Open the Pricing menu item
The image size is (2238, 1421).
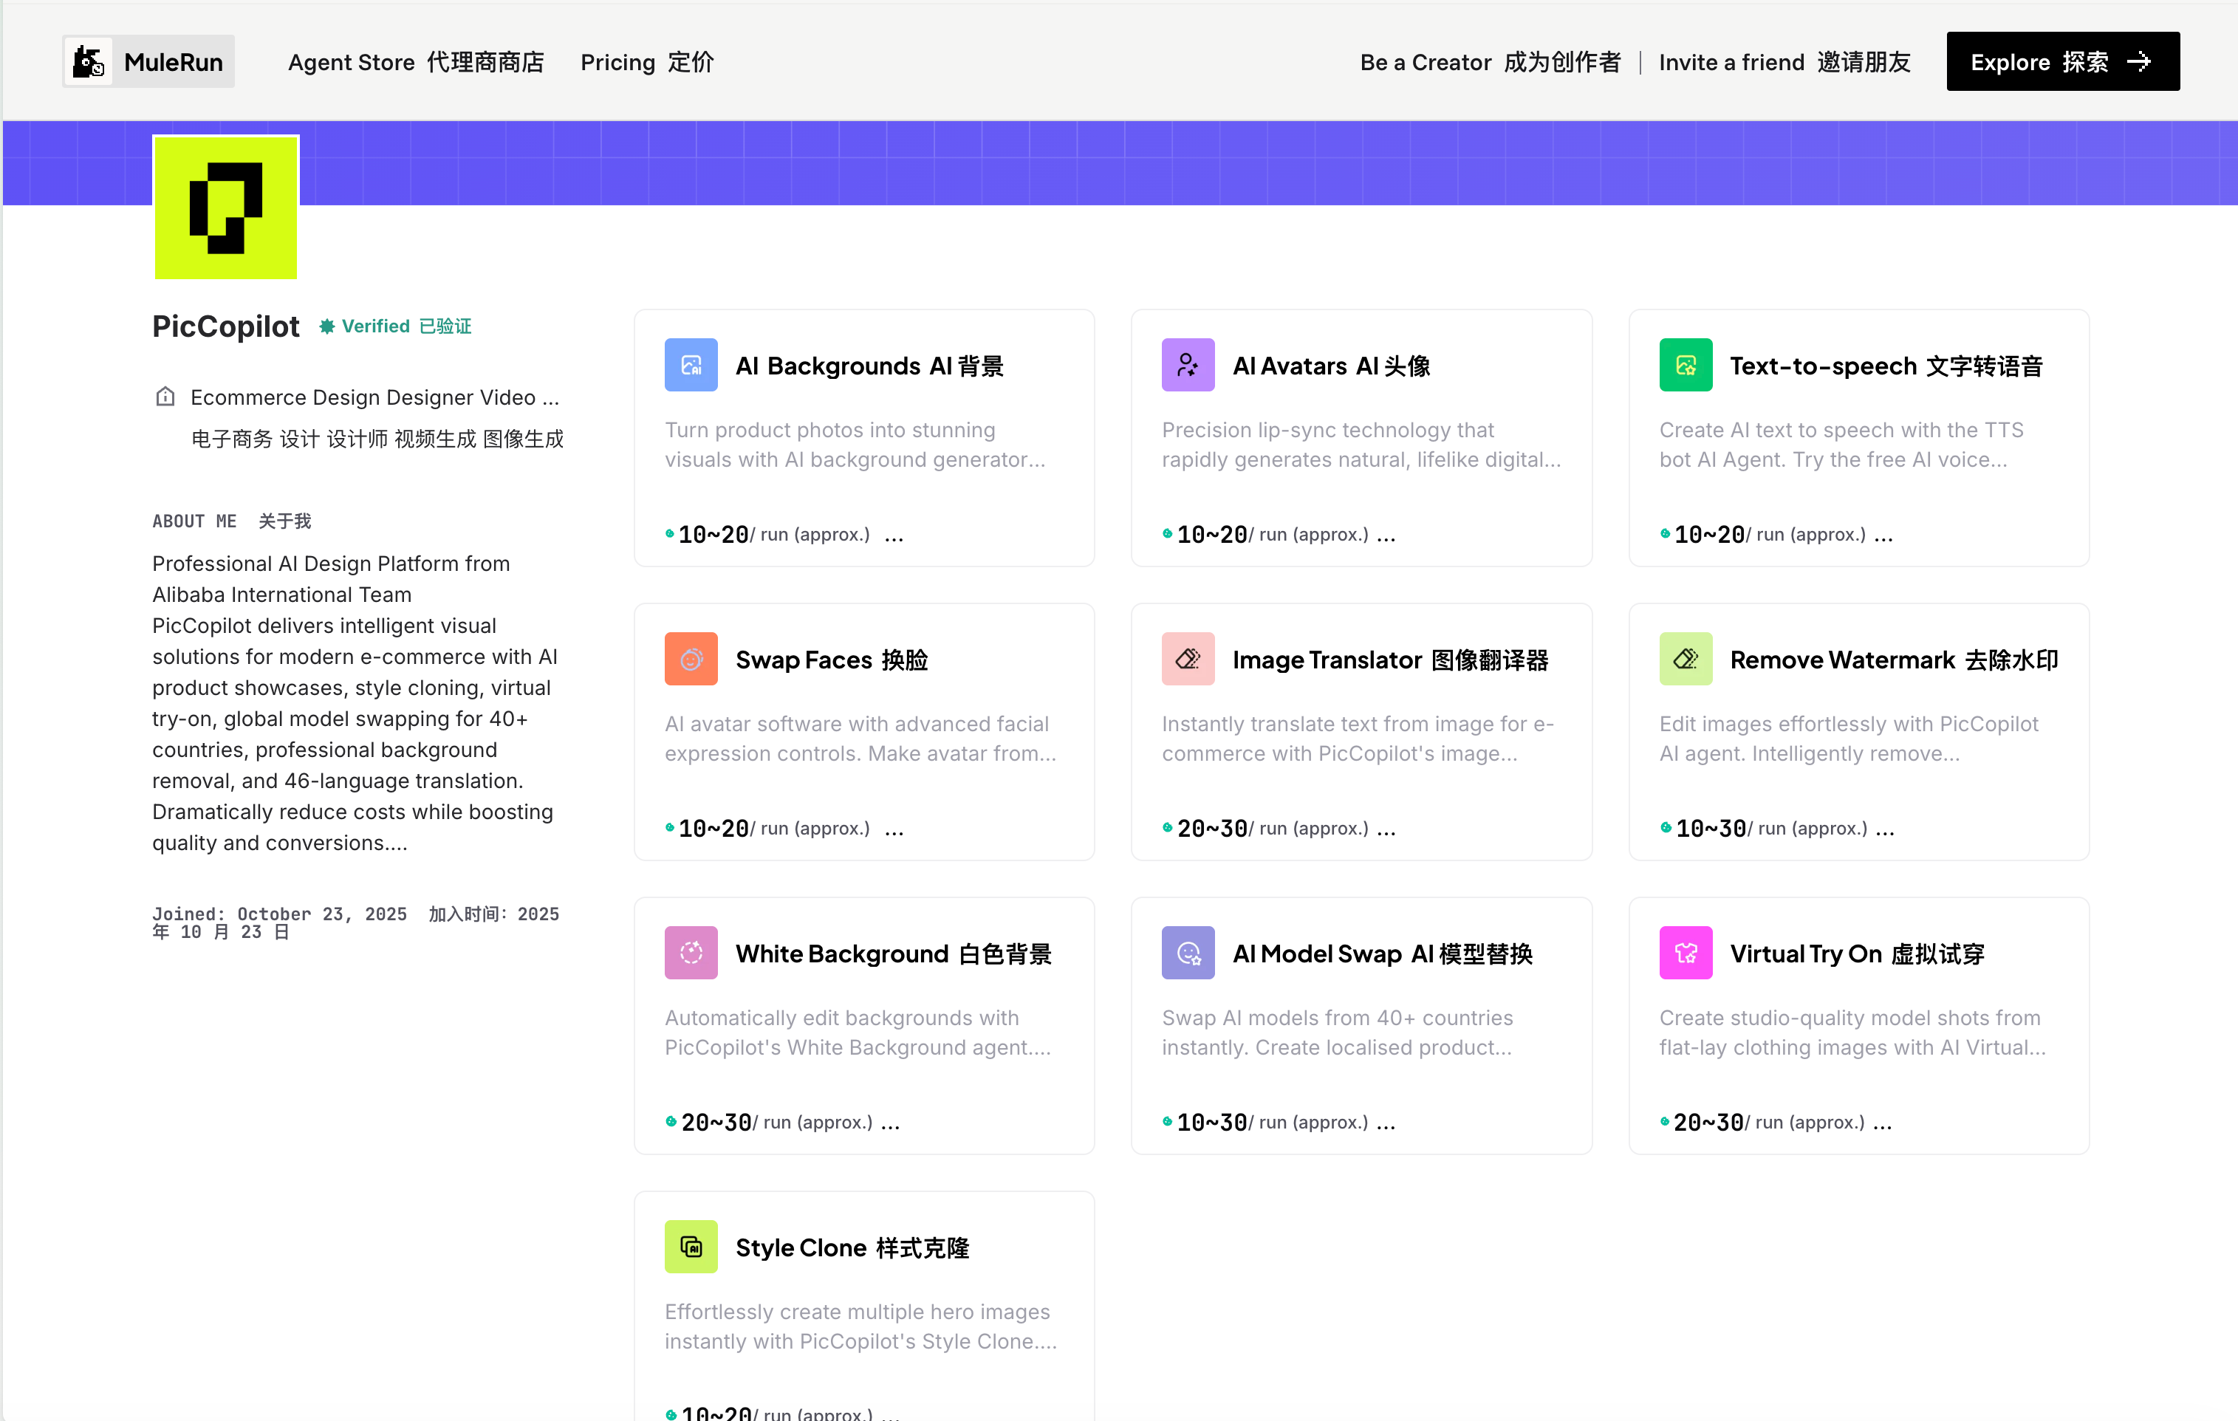click(647, 62)
